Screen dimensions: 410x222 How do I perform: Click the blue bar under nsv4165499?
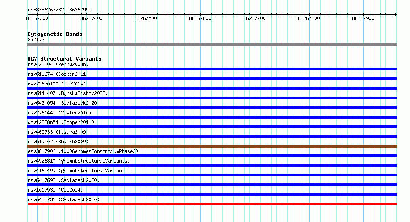(x=212, y=175)
